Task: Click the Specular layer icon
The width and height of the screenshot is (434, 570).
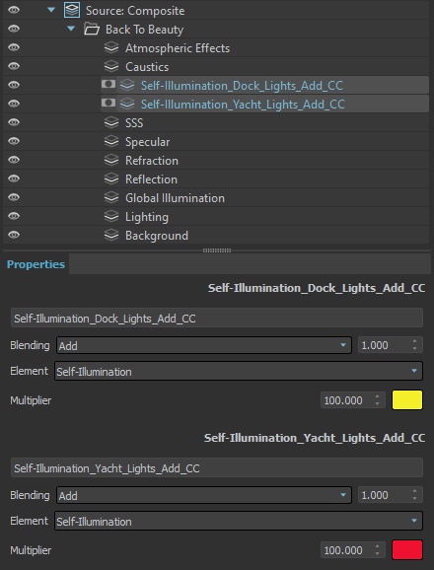Action: pos(111,141)
